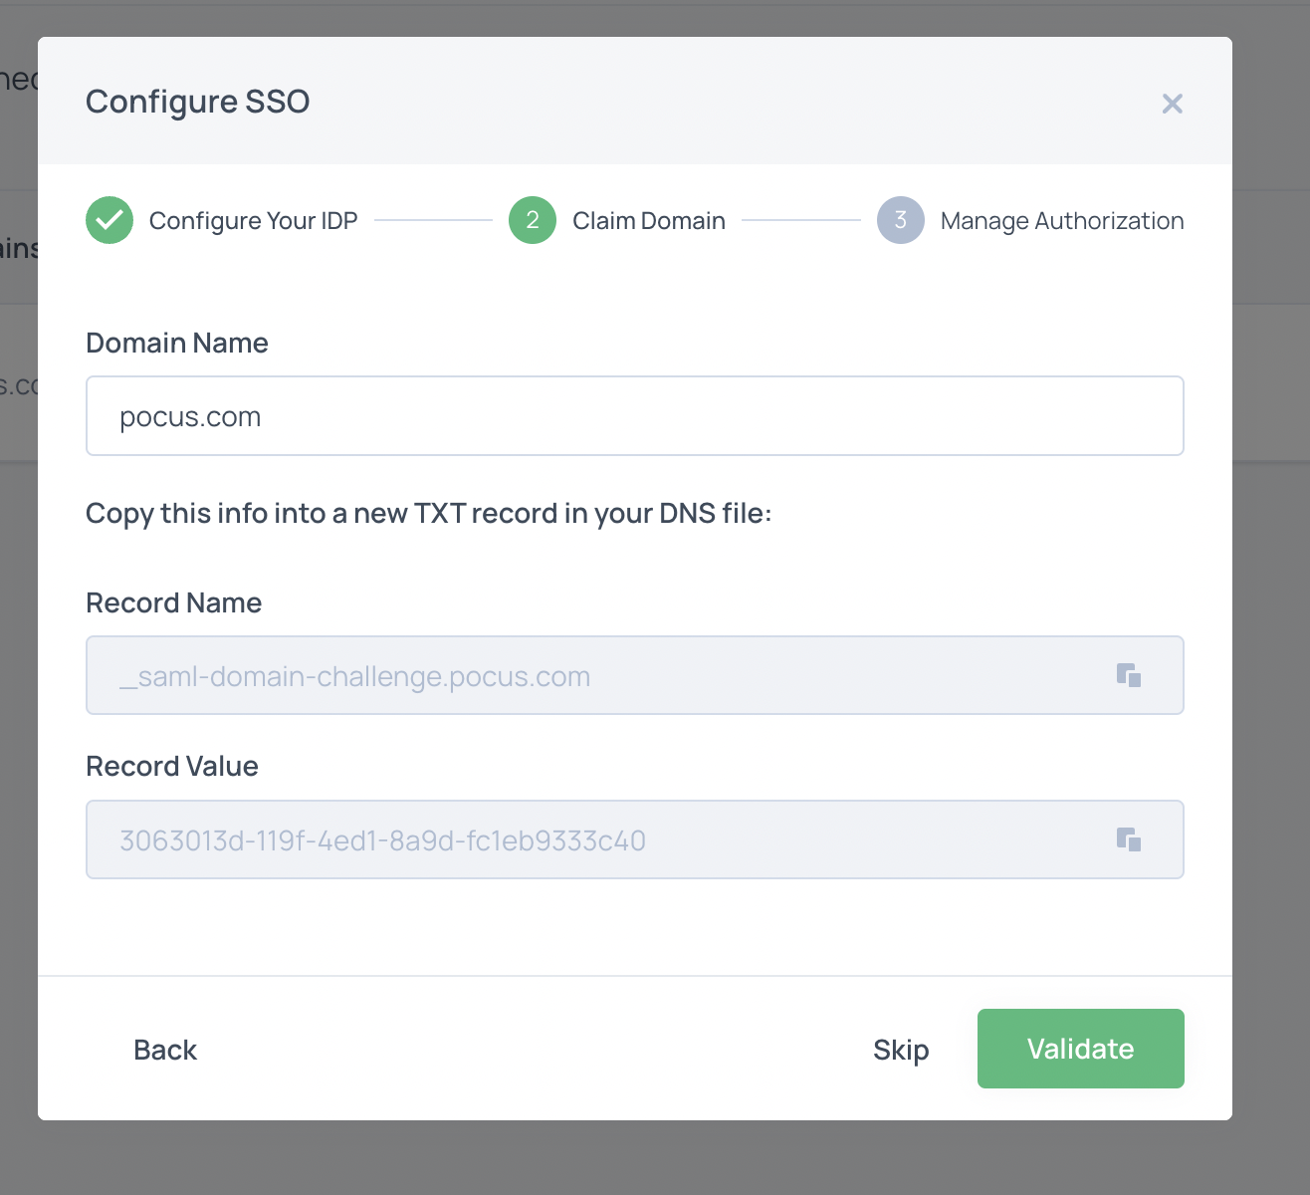
Task: Copy the Record Value string
Action: (x=1129, y=839)
